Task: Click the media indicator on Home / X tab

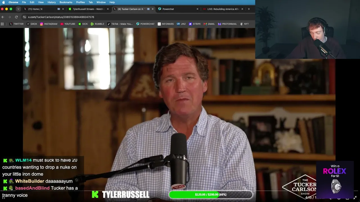Action: tap(58, 9)
